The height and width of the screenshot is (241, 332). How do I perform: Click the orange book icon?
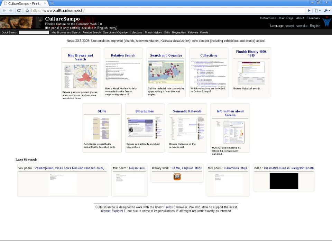tap(177, 177)
